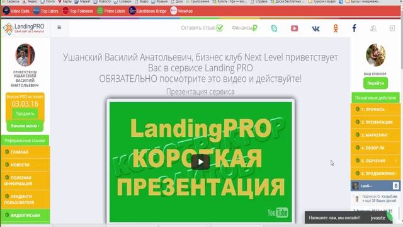The height and width of the screenshot is (227, 403).
Task: Expand the Личное меню dropdown
Action: [x=25, y=126]
